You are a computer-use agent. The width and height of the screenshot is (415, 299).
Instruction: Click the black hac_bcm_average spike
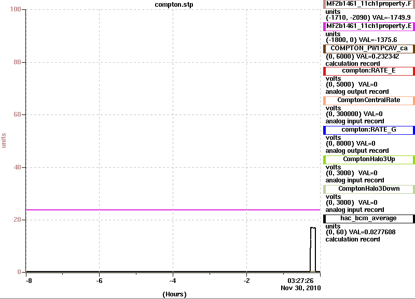coord(313,249)
